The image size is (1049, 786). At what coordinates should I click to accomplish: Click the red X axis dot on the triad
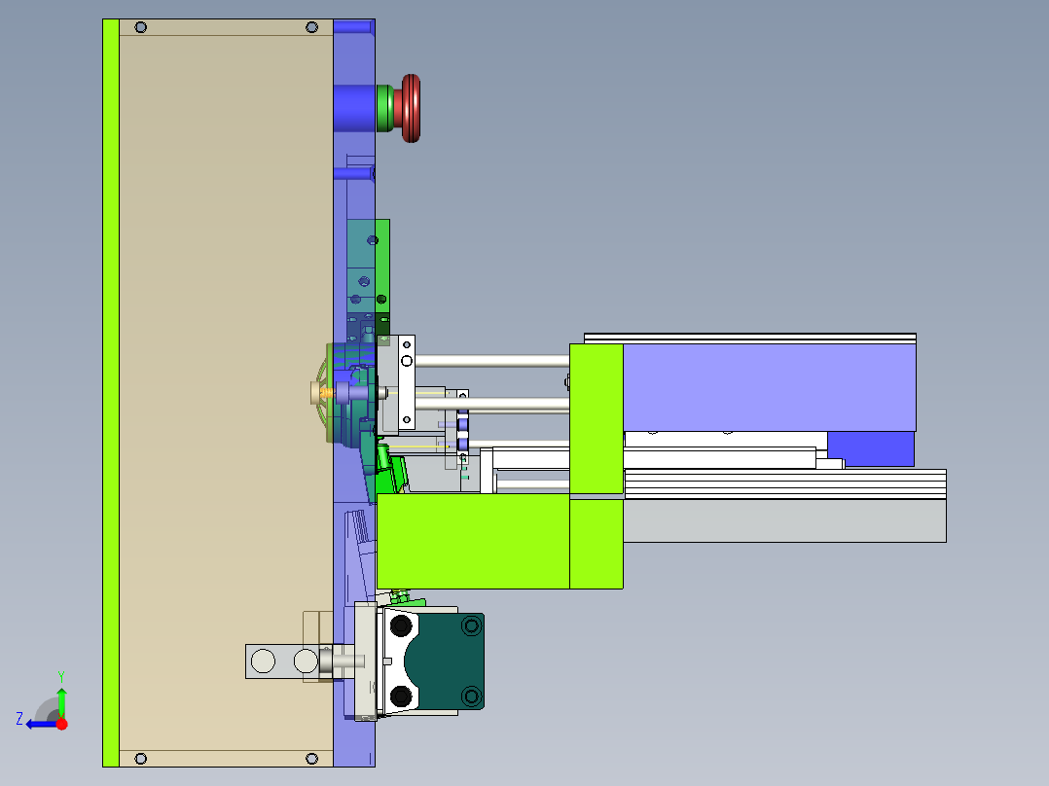coord(62,724)
